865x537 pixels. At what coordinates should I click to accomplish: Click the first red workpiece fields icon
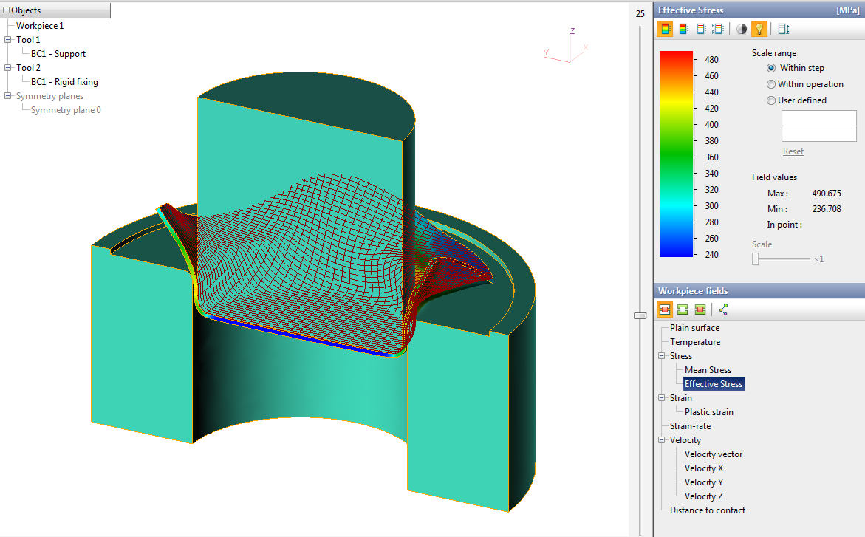[x=666, y=309]
